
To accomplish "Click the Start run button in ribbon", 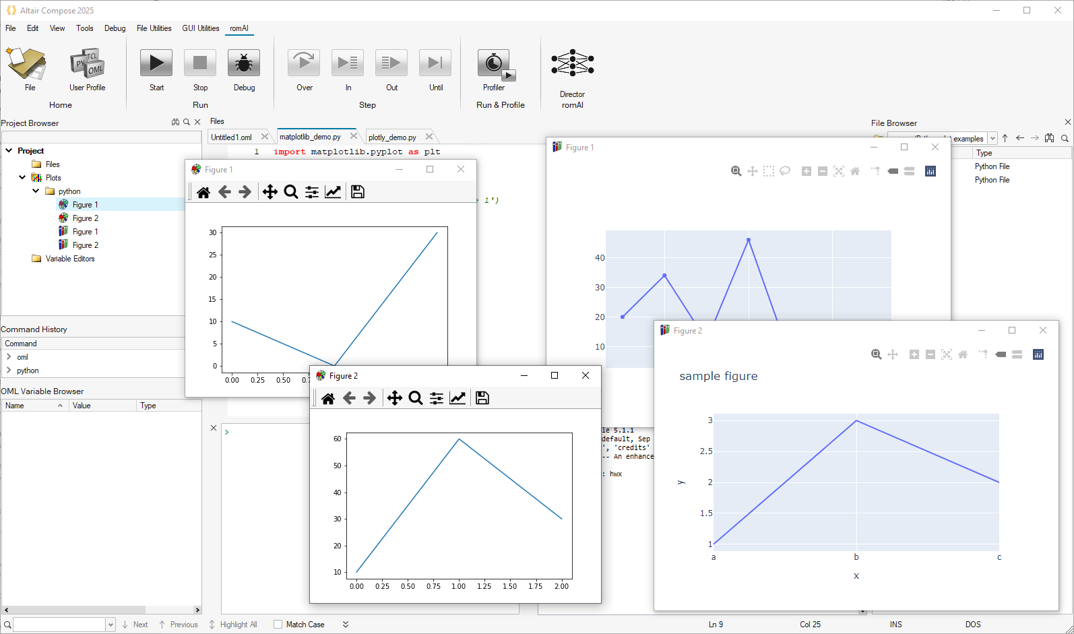I will [x=156, y=63].
